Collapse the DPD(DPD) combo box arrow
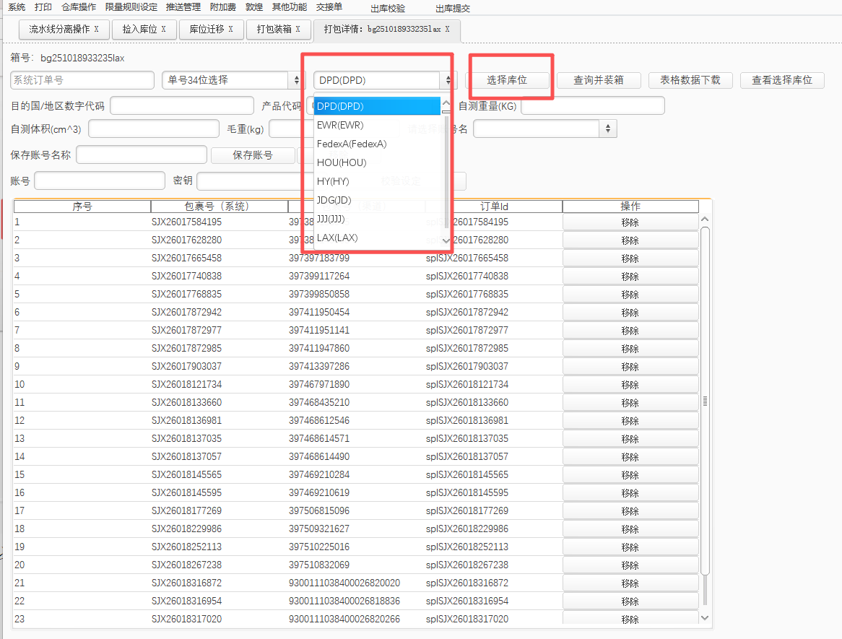 [x=448, y=80]
